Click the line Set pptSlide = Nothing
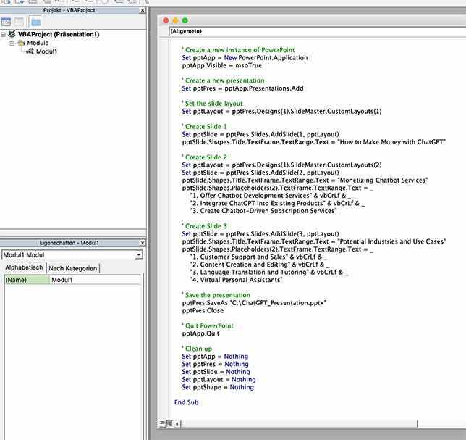 pos(216,372)
